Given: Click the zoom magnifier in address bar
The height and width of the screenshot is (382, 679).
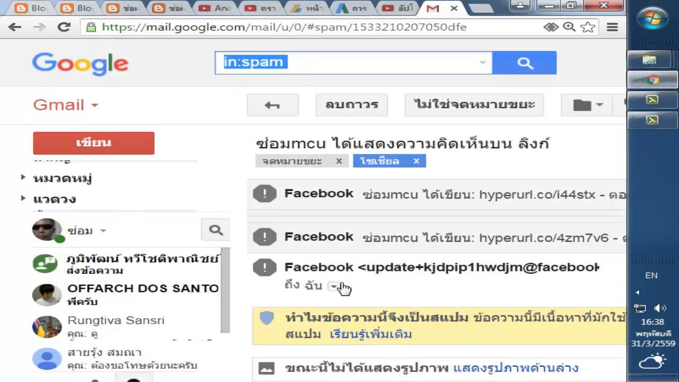Looking at the screenshot, I should pos(569,27).
